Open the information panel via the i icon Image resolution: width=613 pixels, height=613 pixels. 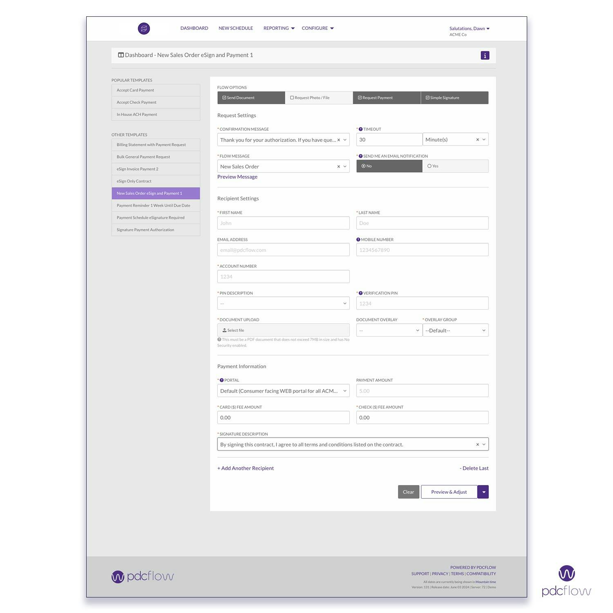click(485, 55)
